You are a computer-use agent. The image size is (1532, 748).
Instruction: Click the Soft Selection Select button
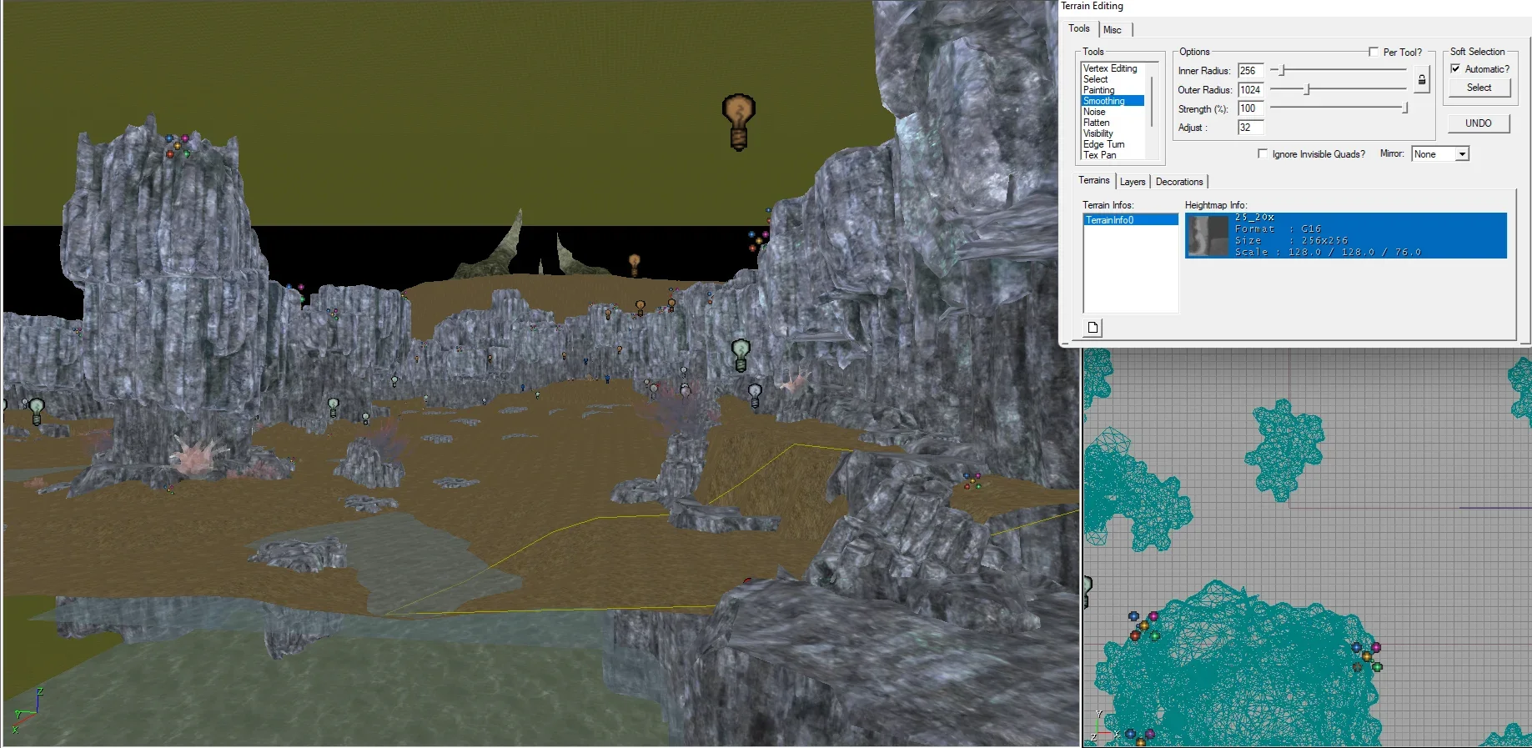1479,88
